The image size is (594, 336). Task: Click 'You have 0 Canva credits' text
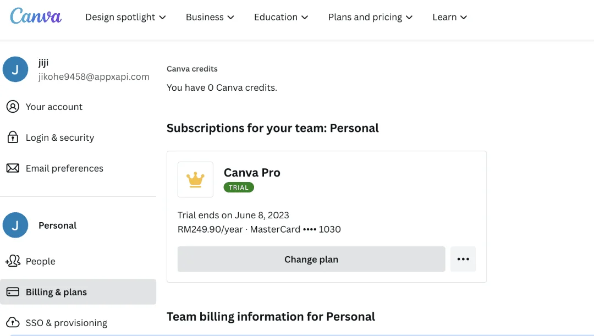point(222,87)
